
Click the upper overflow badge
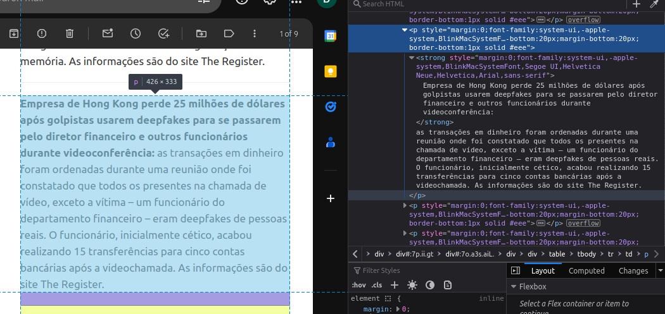pyautogui.click(x=583, y=20)
